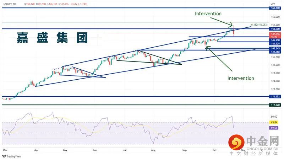Click the 156.000 price axis tick
Viewport: 284px width, 160px height.
275,17
